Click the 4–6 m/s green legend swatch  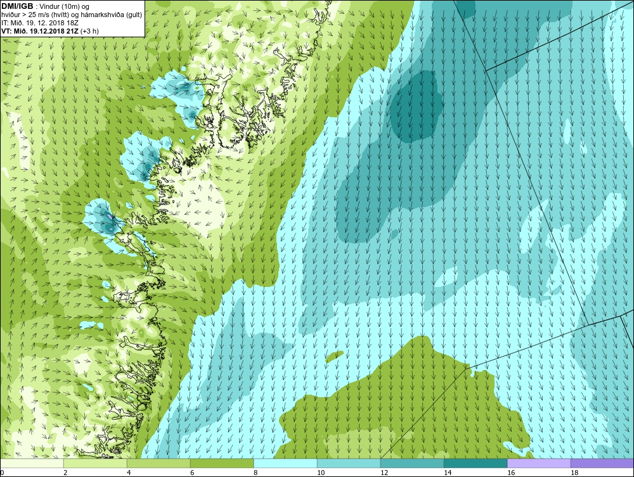[x=158, y=463]
